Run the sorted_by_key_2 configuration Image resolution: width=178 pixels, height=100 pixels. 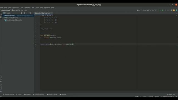(160, 10)
